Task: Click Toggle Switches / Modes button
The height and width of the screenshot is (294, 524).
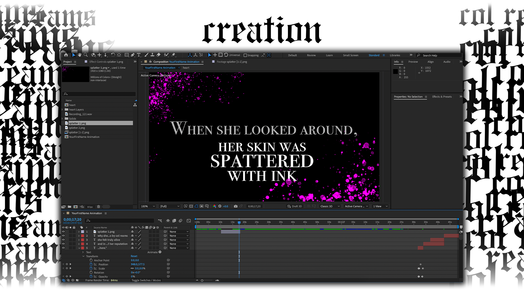Action: tap(146, 280)
